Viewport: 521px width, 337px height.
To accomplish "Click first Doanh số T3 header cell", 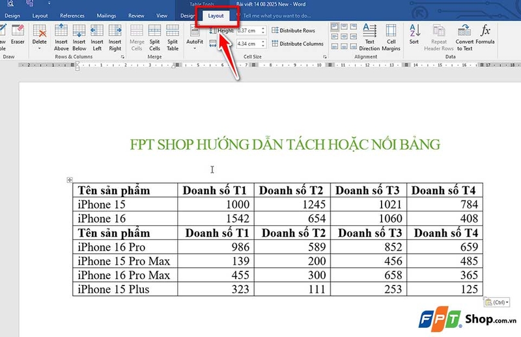I will [369, 190].
